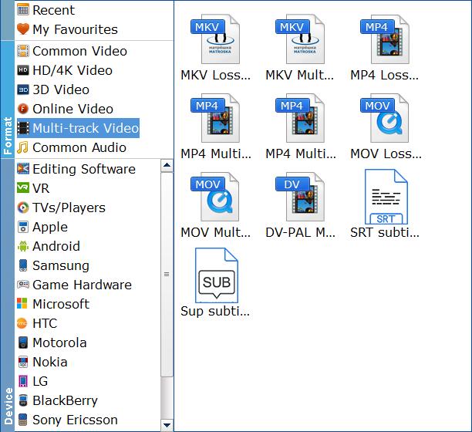This screenshot has height=432, width=472.
Task: Open the VR device category
Action: (33, 188)
